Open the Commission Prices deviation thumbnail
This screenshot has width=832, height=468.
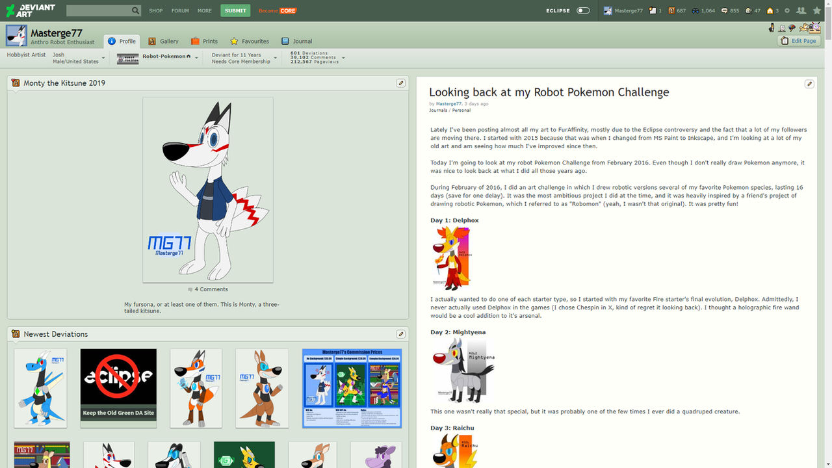[x=352, y=388]
